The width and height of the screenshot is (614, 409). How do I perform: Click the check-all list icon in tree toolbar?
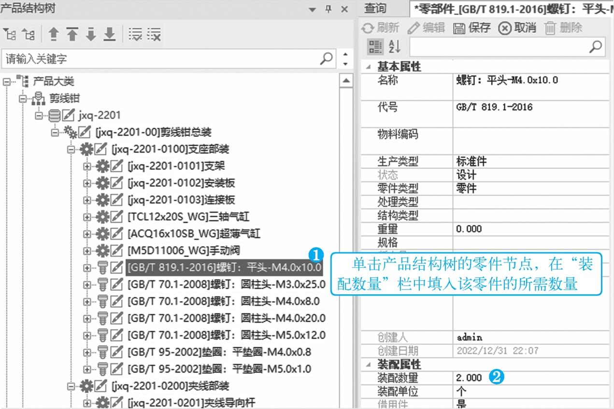[135, 34]
